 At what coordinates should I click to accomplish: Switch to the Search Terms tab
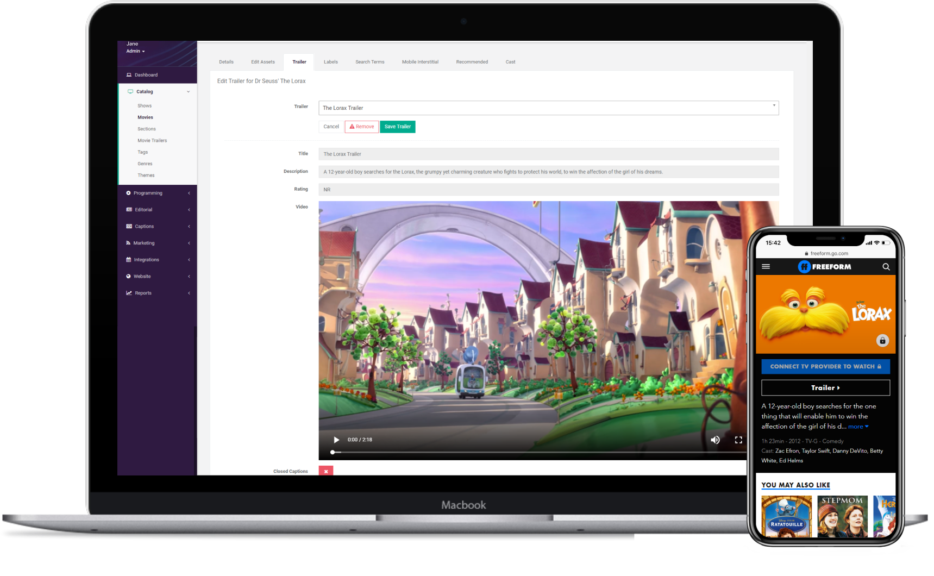click(370, 62)
